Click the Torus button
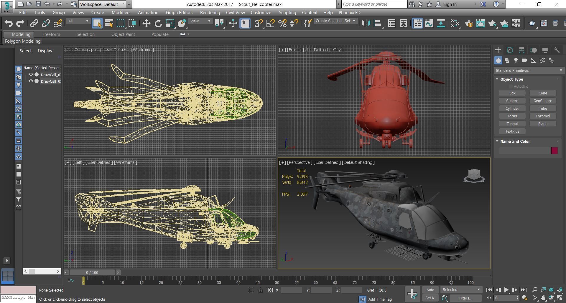Screen dimensions: 566x303 click(x=512, y=116)
